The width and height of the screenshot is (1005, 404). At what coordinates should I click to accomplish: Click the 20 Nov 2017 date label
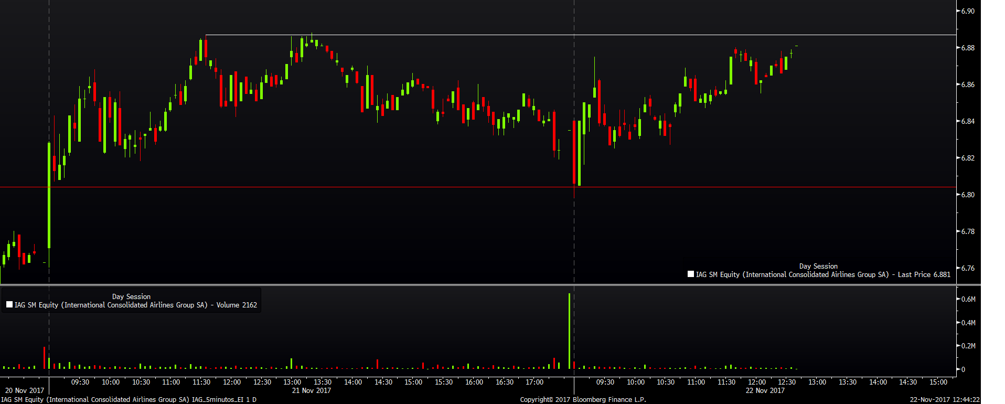coord(25,390)
